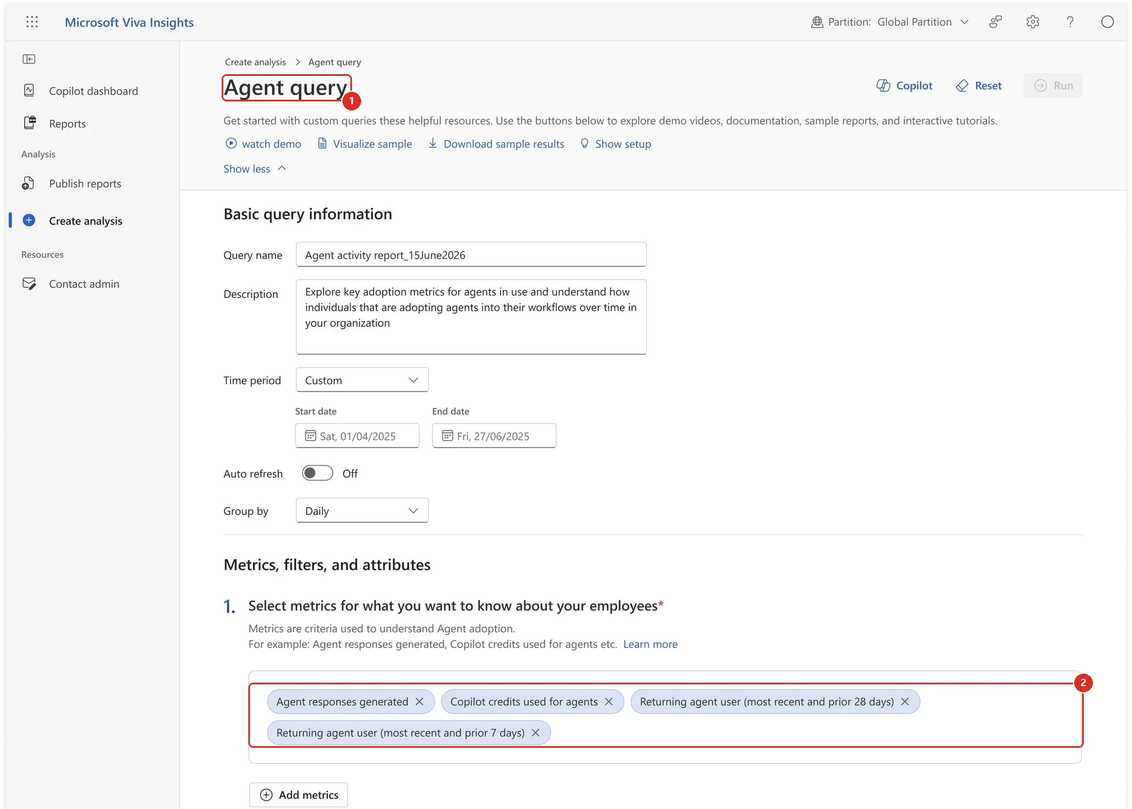Collapse the left navigation pane icon

(29, 59)
